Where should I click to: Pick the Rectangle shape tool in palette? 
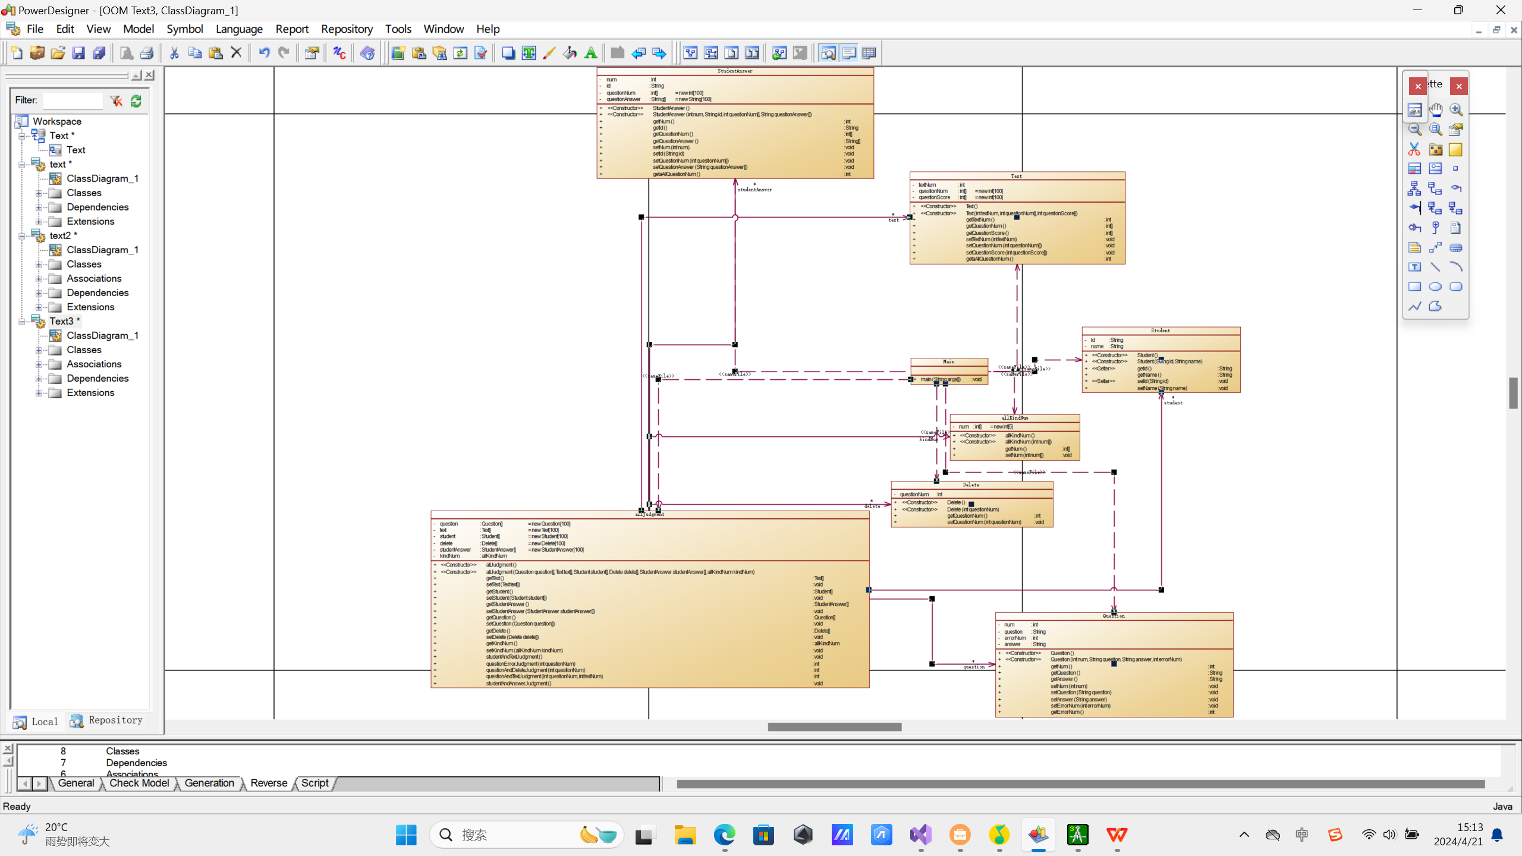click(x=1414, y=287)
